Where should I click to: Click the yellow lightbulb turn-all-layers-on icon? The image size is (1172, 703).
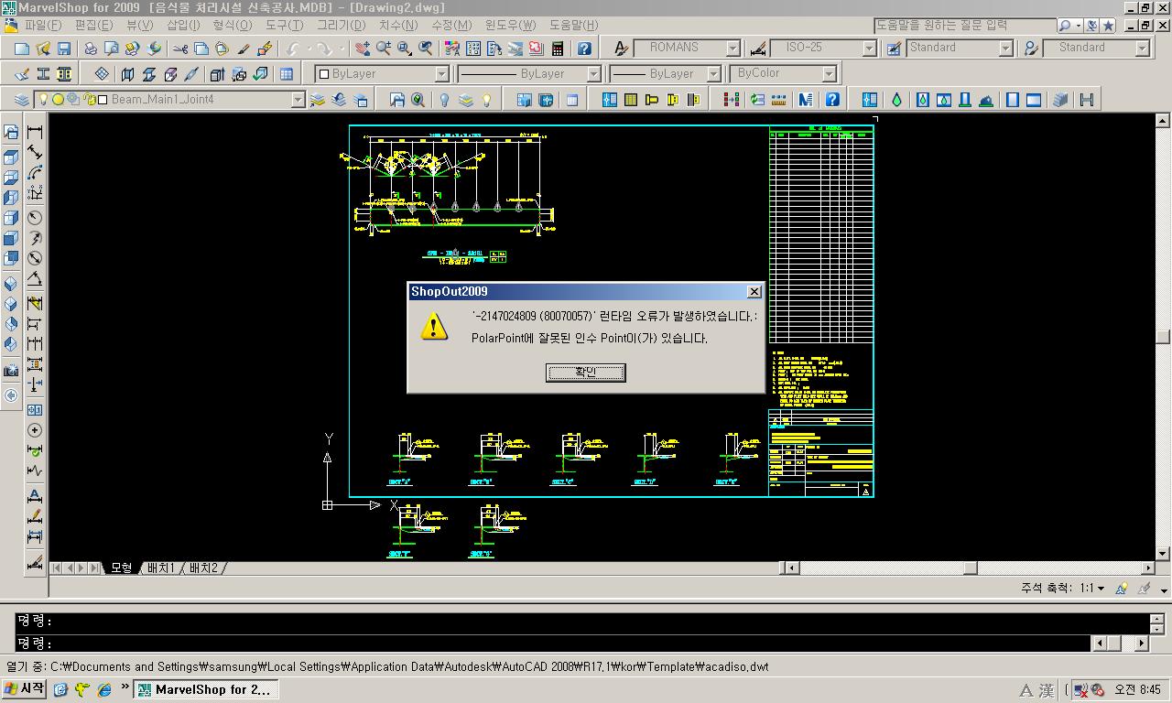[x=487, y=100]
